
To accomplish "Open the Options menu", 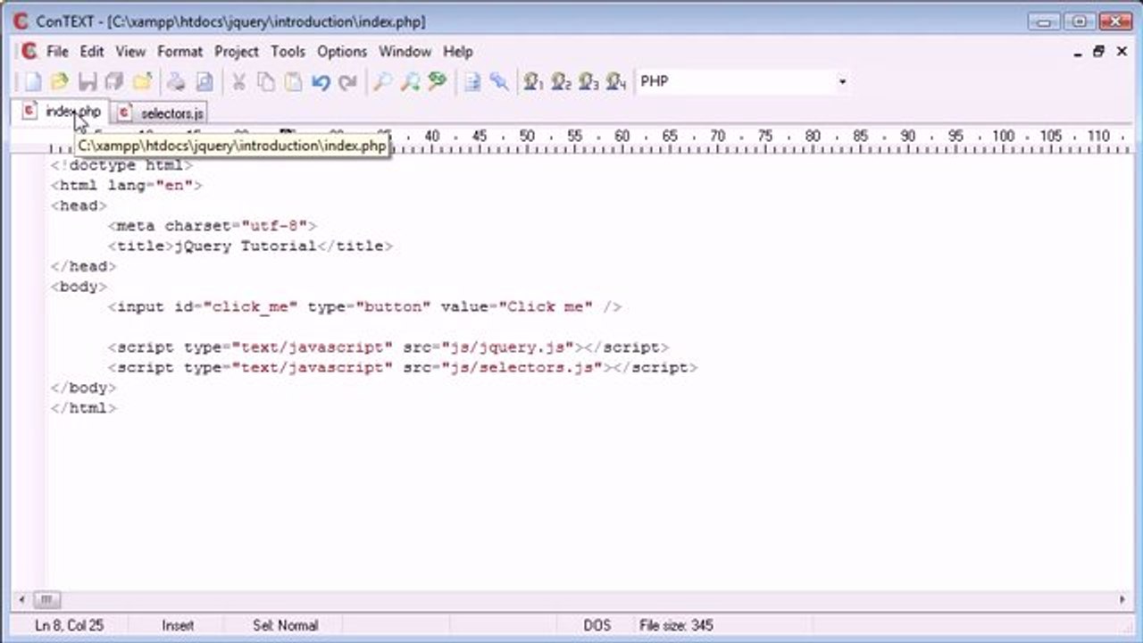I will point(342,52).
